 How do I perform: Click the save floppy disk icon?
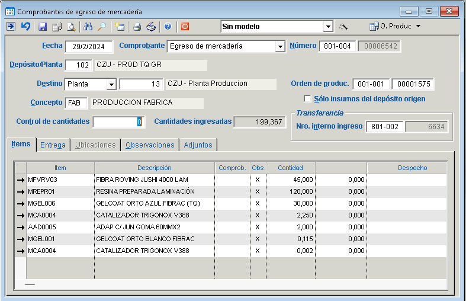pyautogui.click(x=43, y=27)
